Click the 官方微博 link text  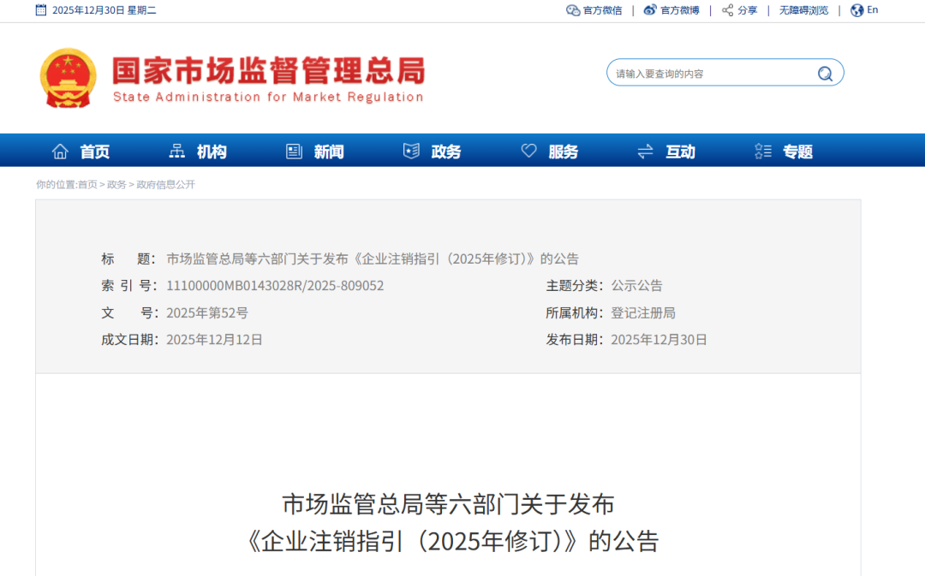pos(679,10)
